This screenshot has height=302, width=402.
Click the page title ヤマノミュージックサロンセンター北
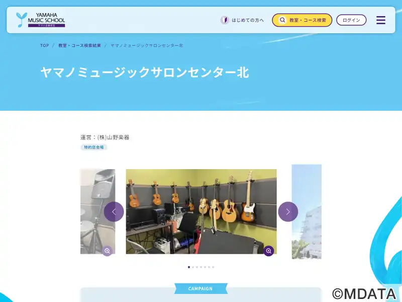pyautogui.click(x=145, y=72)
